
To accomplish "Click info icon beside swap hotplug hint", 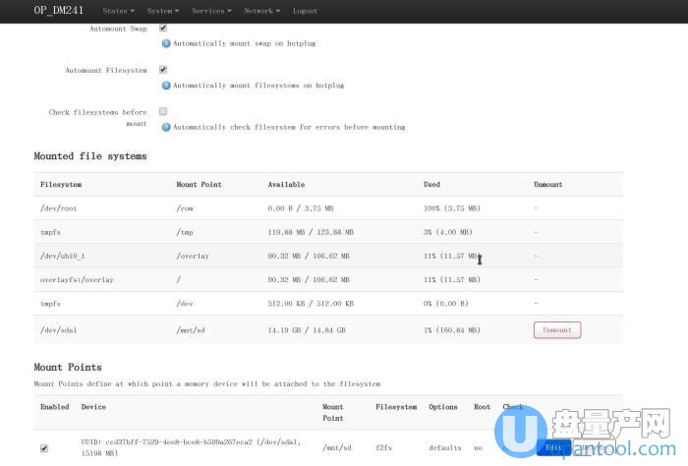I will [166, 43].
